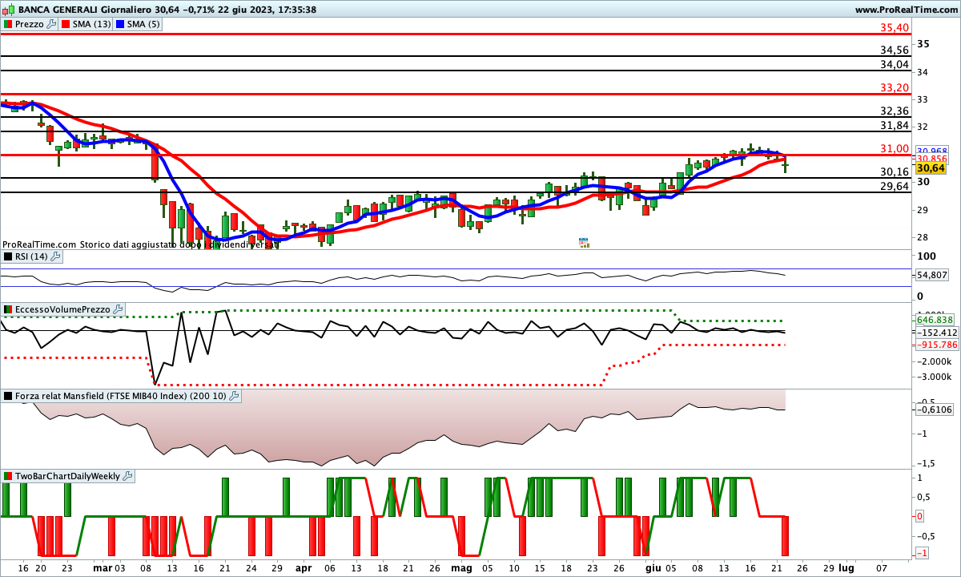Open RSI (14) settings wrench icon
The height and width of the screenshot is (577, 961).
coord(55,256)
